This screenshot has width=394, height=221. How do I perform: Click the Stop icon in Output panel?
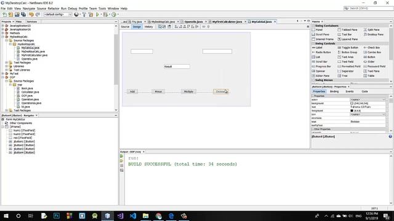click(122, 166)
